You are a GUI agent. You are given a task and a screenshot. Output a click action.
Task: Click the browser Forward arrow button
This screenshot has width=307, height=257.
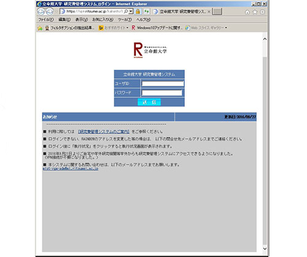[50, 12]
